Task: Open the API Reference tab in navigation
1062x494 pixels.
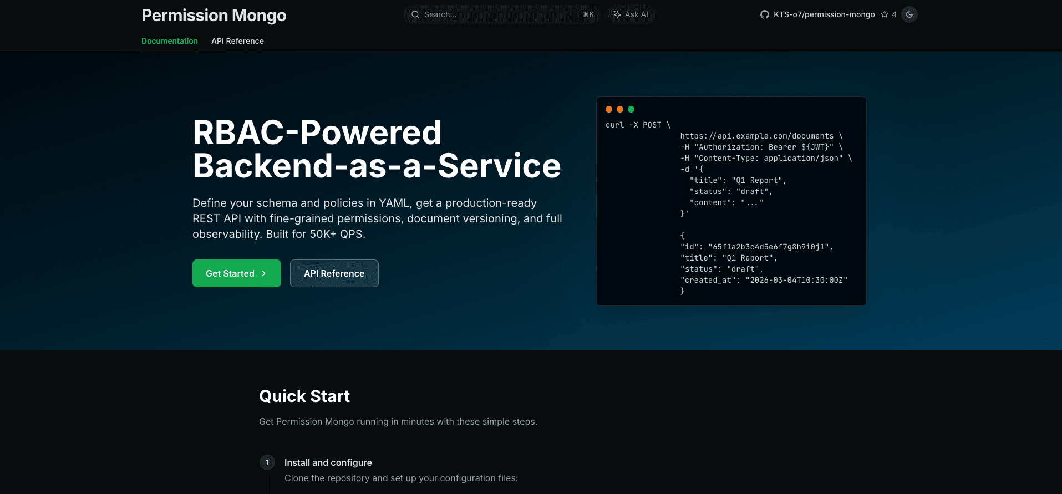Action: point(237,41)
